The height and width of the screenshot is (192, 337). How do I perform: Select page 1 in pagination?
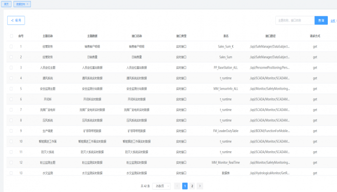click(185, 186)
